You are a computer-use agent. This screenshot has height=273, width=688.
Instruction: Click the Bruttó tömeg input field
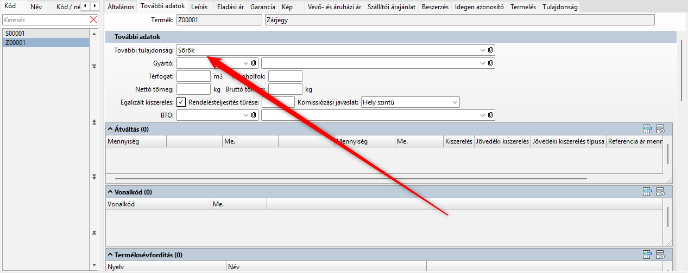(285, 89)
